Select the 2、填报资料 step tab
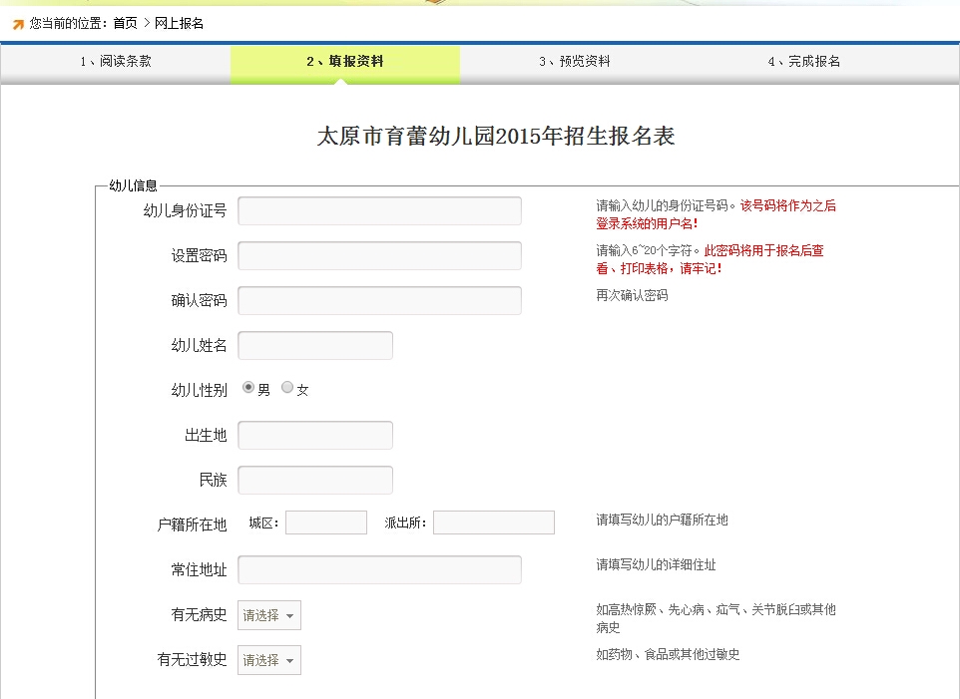960x699 pixels. [x=345, y=63]
